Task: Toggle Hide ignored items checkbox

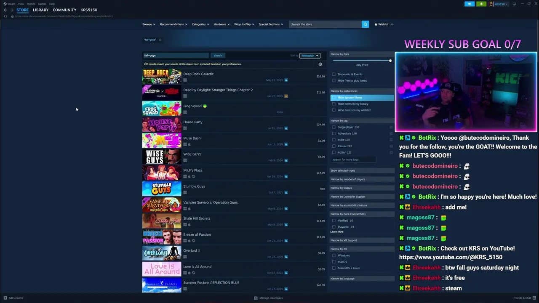Action: pos(334,98)
